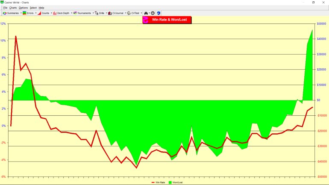The image size is (329, 185).
Task: Click the CVJournal toolbar icon
Action: click(110, 13)
